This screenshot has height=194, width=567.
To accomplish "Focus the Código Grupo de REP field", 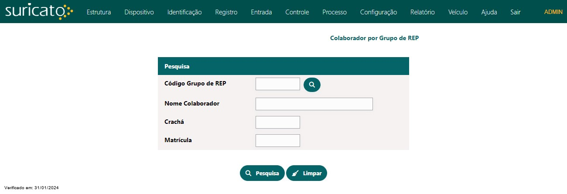I will click(278, 84).
